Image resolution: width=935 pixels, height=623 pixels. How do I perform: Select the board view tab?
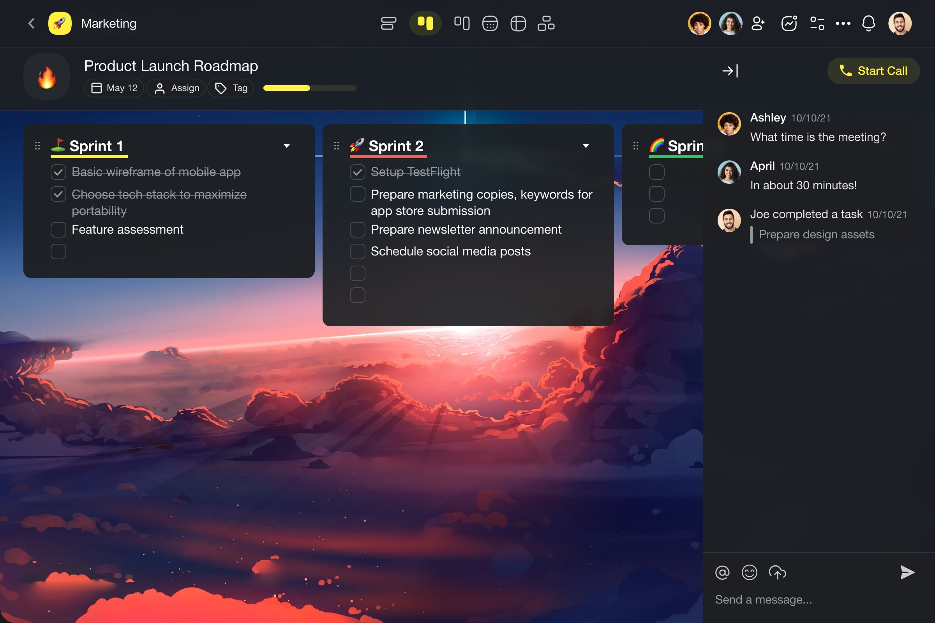(x=425, y=23)
